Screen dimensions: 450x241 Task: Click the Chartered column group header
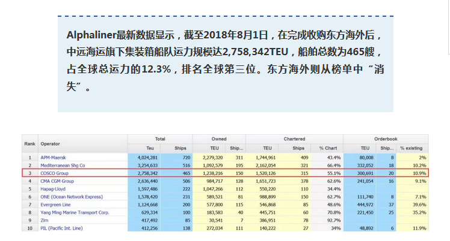(x=294, y=138)
